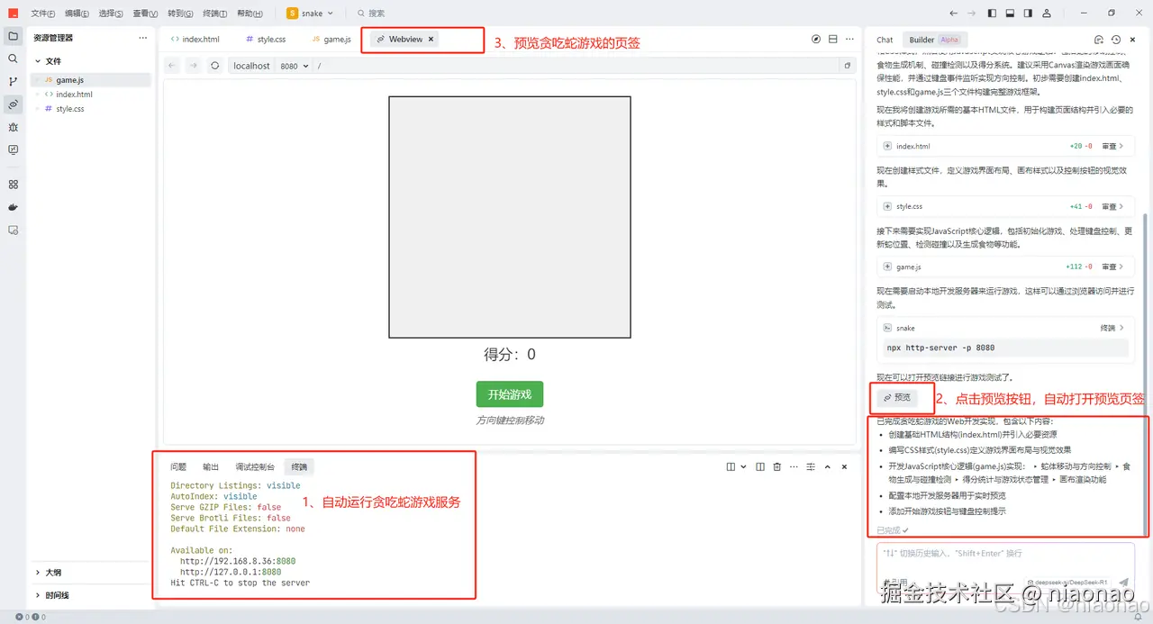
Task: Click the 开始游戏 start game button
Action: (x=509, y=393)
